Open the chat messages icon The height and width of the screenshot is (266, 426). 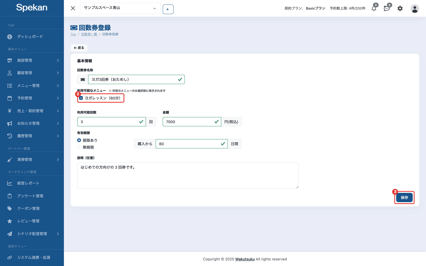tap(387, 9)
